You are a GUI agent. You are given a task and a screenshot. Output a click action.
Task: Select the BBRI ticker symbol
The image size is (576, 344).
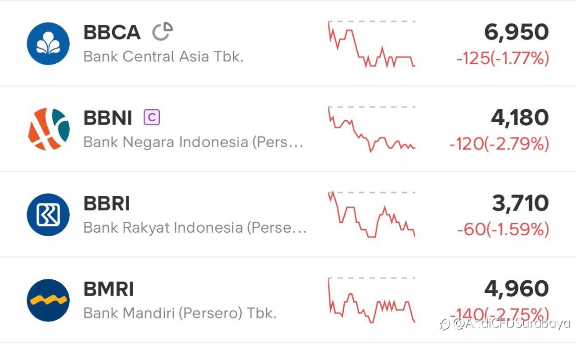[x=107, y=203]
